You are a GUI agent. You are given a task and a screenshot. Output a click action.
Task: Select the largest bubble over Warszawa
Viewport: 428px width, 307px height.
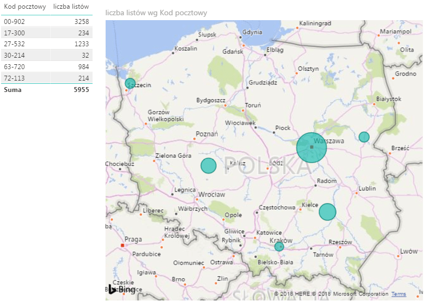[311, 148]
